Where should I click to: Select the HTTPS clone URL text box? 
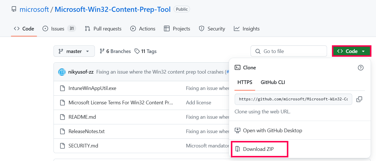[x=293, y=99]
